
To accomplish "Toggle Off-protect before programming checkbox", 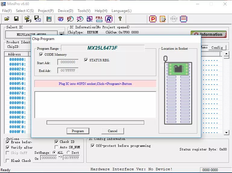I will coord(93,146).
